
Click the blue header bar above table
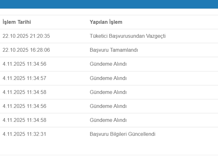[x=109, y=4]
